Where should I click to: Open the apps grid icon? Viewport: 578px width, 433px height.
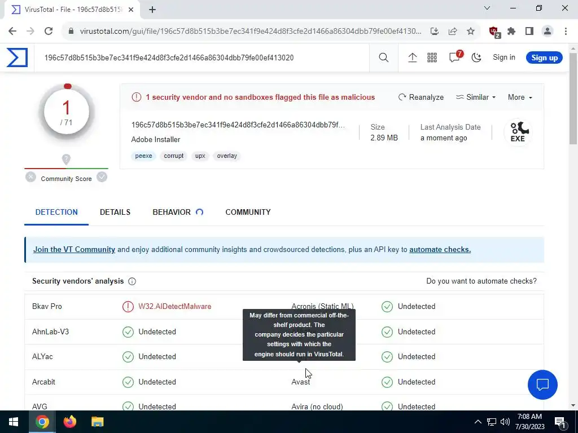click(x=432, y=58)
